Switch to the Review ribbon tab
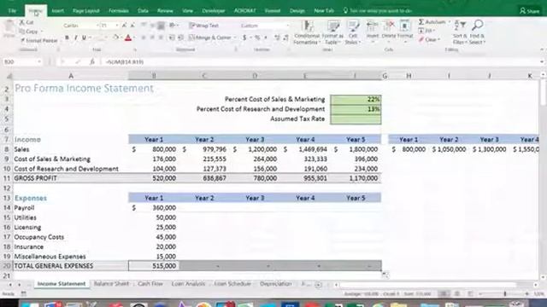Viewport: 547px width, 307px height. point(165,11)
